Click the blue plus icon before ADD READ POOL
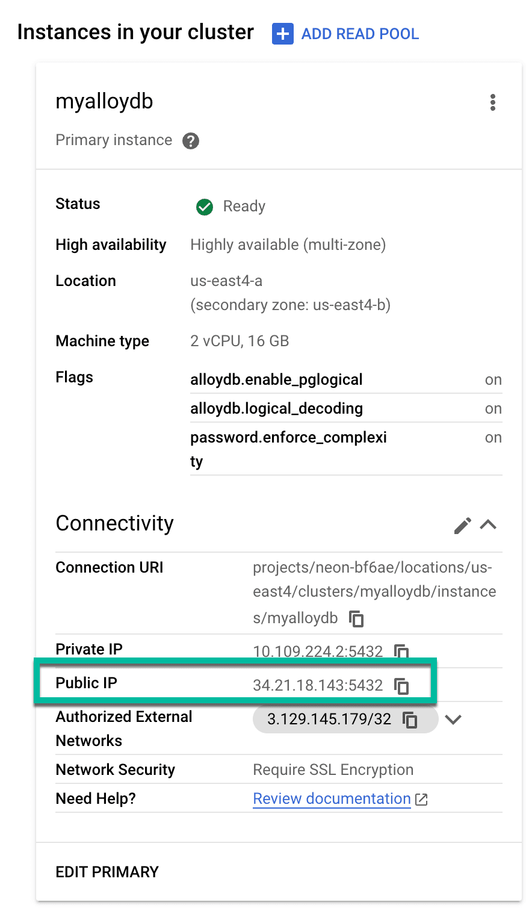 [282, 34]
